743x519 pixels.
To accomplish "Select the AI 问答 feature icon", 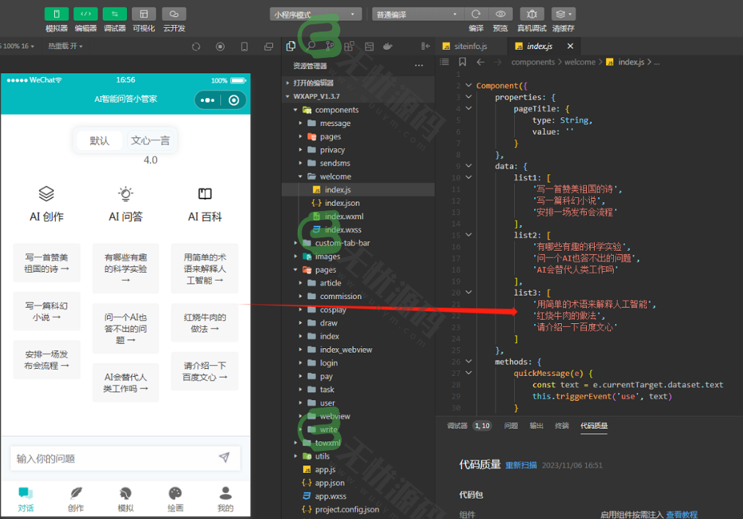I will click(x=125, y=192).
